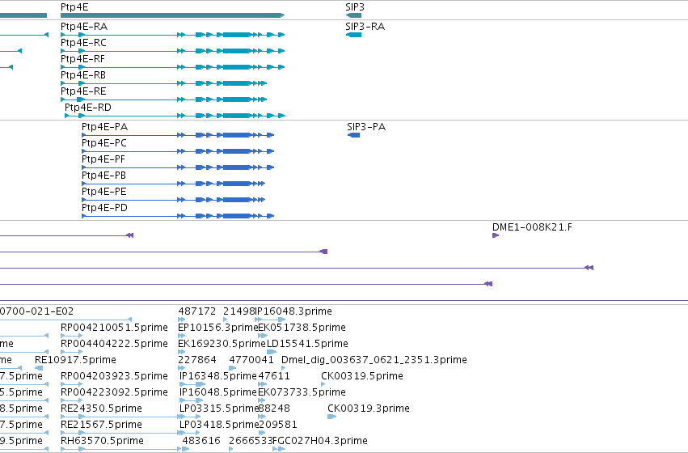Click the Ptp4E gene name label
The width and height of the screenshot is (688, 453).
(74, 7)
